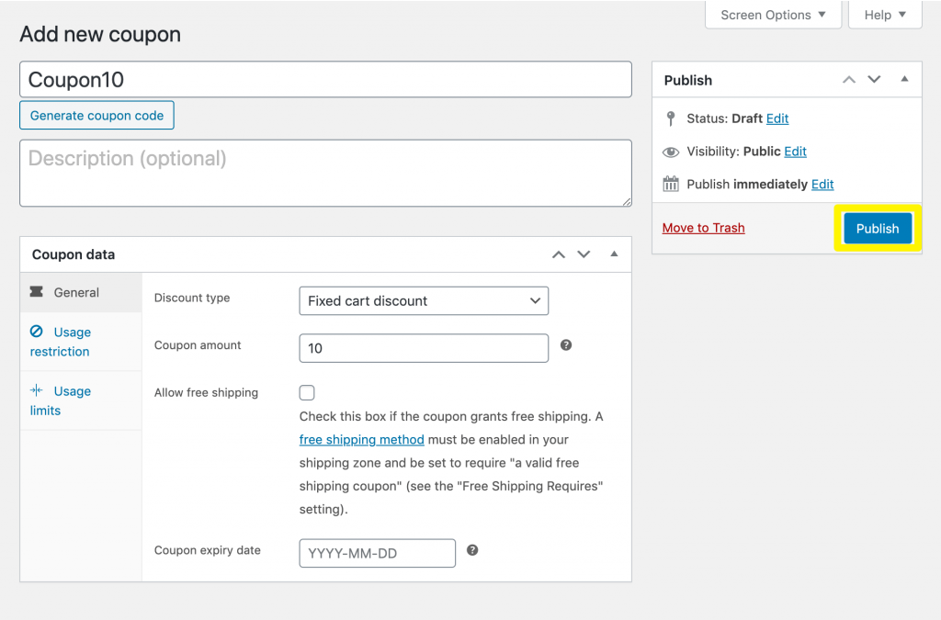Open the Discount type dropdown
The image size is (941, 620).
(424, 301)
